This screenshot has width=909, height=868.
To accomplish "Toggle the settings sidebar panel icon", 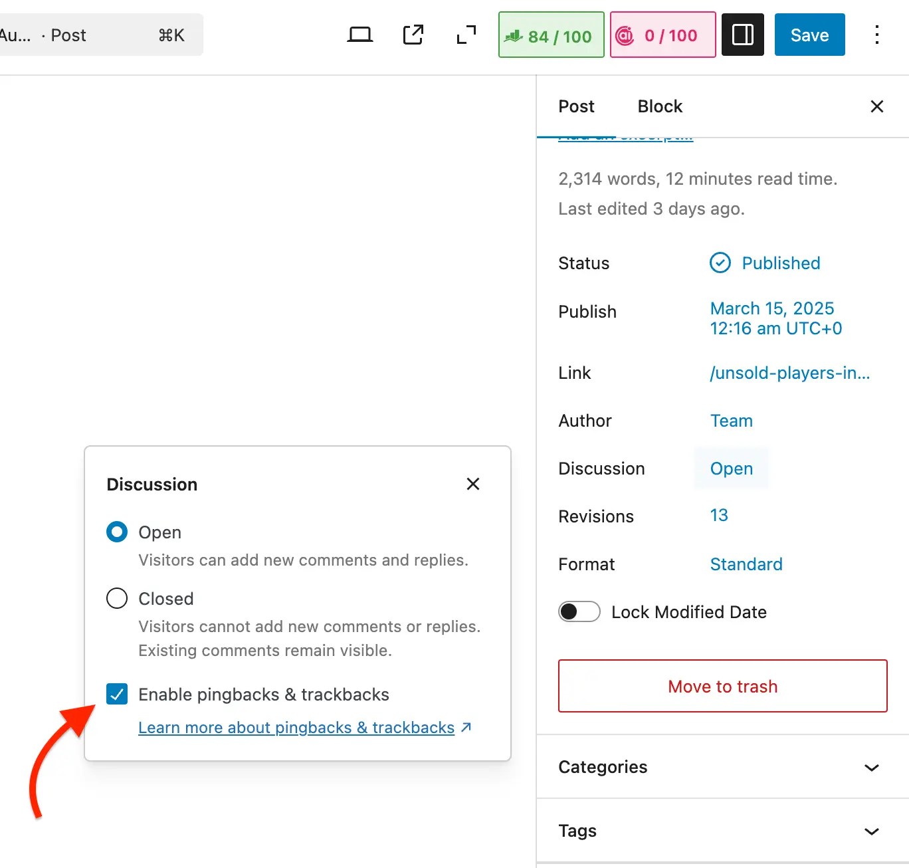I will point(743,35).
